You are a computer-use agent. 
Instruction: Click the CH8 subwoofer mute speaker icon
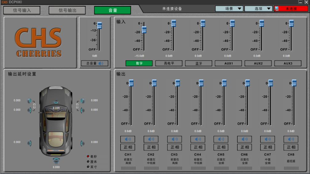coord(291,139)
